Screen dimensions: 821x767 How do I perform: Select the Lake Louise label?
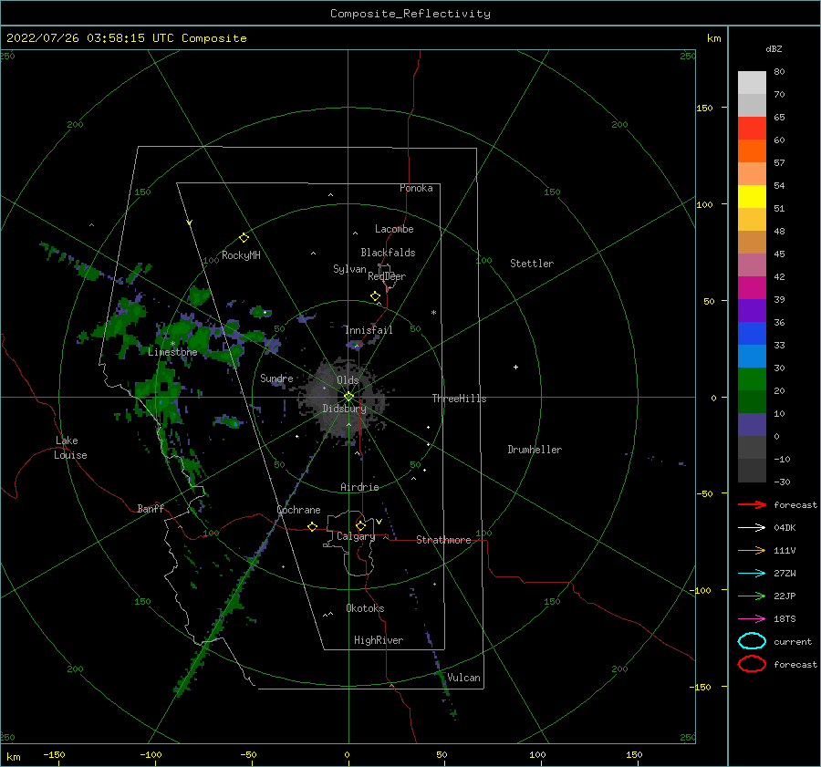[70, 448]
